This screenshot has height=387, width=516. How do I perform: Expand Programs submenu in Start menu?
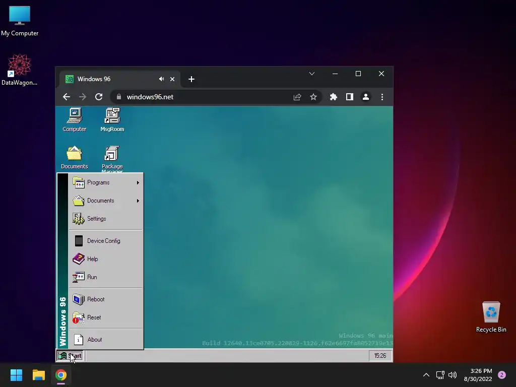pos(106,182)
